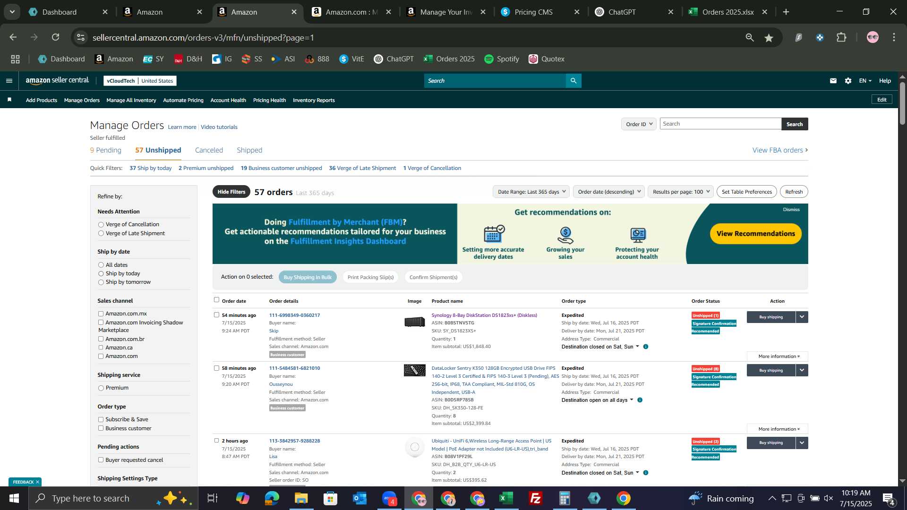The width and height of the screenshot is (907, 510).
Task: Expand Buy shipping arrow for order 111-5484581-6821010
Action: coord(802,370)
